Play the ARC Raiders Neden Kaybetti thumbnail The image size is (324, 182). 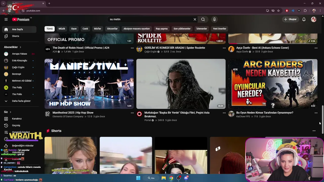[x=273, y=84]
